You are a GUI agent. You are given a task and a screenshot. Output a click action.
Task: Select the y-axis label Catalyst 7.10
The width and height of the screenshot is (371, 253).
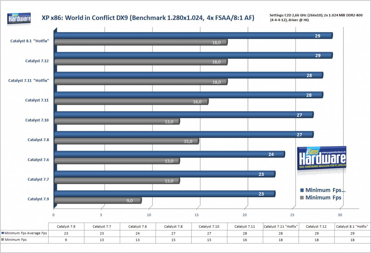(37, 120)
